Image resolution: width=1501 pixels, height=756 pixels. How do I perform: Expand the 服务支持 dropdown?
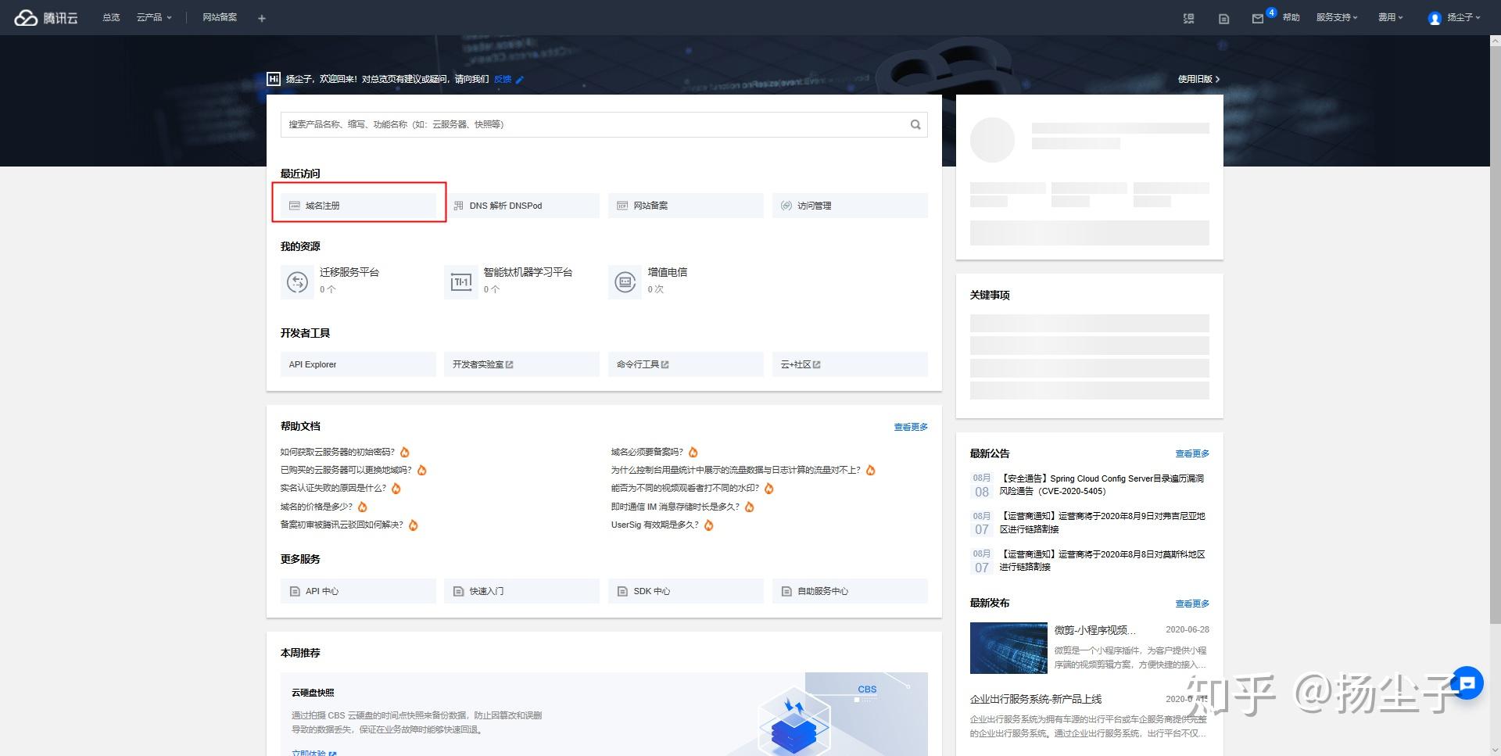click(x=1337, y=17)
